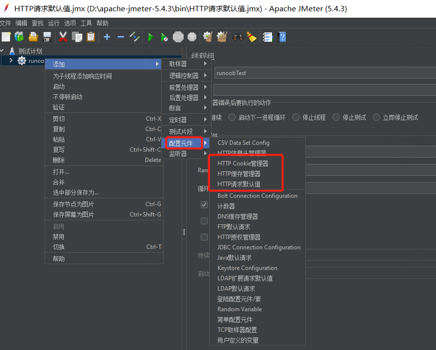Select 停止测试 radio button
436x350 pixels.
click(336, 117)
